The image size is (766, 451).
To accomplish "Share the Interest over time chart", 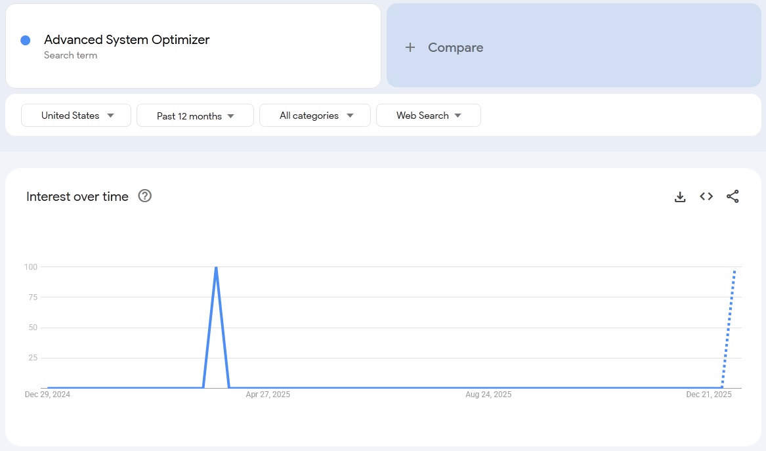I will tap(733, 196).
